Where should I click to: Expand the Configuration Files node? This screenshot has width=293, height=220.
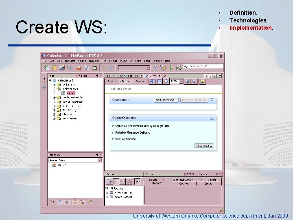click(55, 97)
